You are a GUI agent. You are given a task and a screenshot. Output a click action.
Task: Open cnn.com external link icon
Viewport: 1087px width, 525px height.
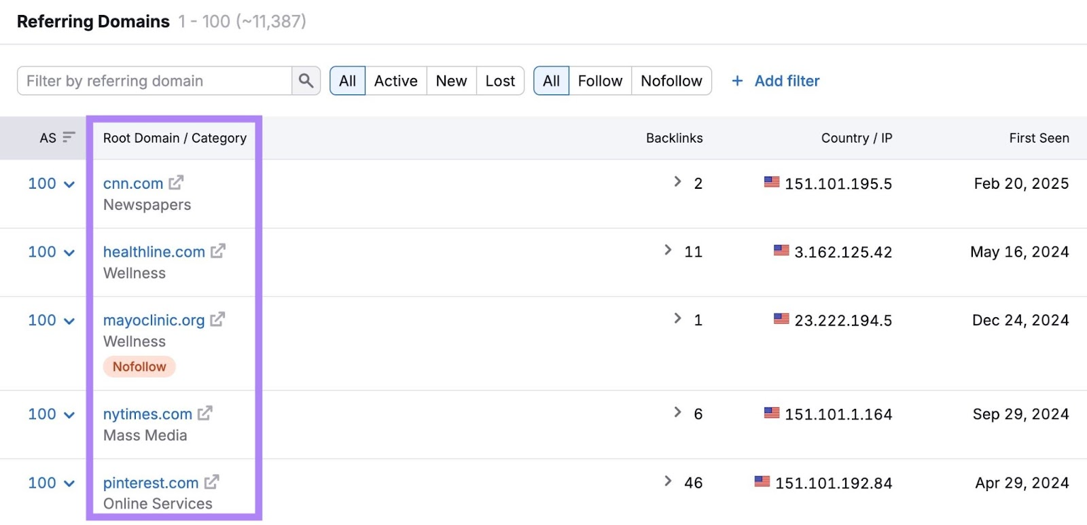point(176,183)
